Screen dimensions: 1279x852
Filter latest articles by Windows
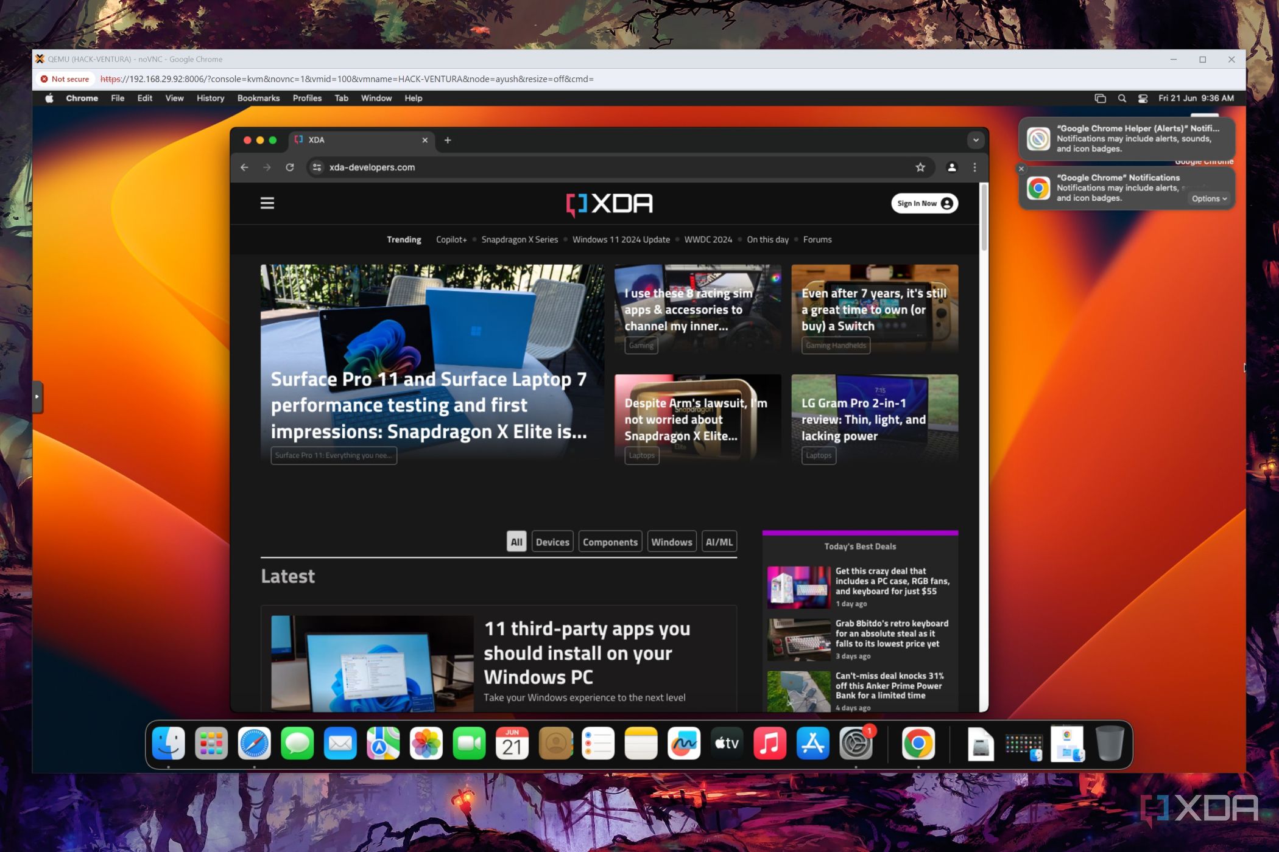coord(671,542)
